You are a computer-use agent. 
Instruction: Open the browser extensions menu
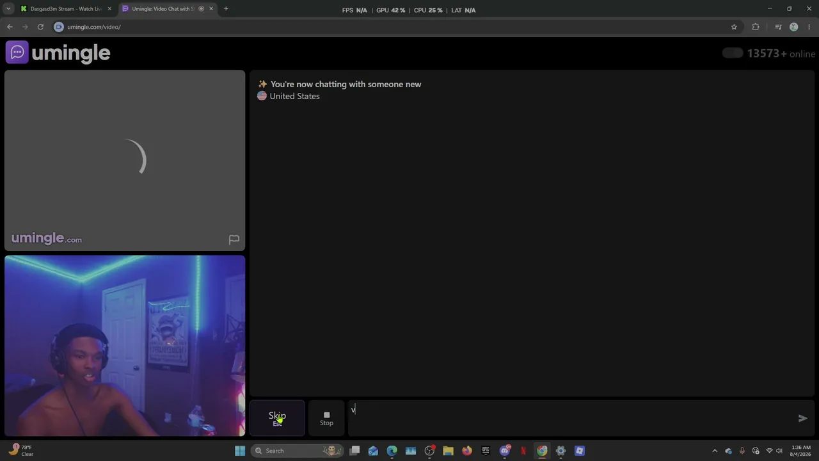click(756, 27)
